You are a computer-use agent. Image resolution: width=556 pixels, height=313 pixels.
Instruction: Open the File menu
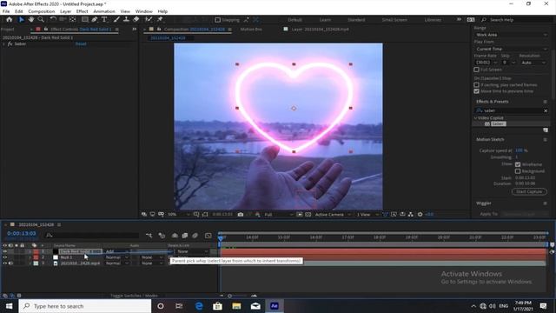click(6, 11)
